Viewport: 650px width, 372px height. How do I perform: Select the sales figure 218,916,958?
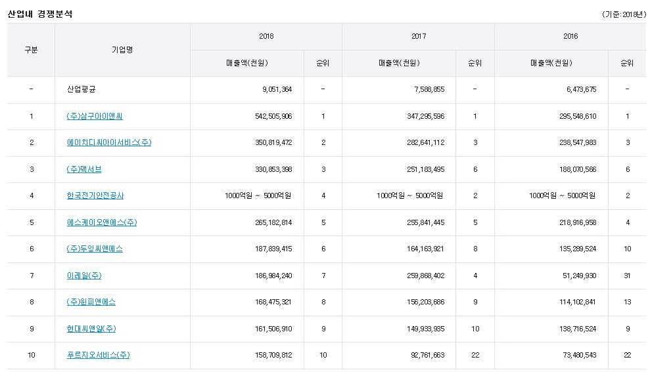(578, 222)
